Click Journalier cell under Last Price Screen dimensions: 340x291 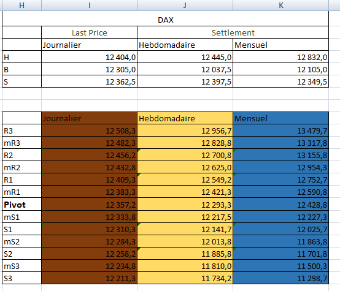point(90,45)
